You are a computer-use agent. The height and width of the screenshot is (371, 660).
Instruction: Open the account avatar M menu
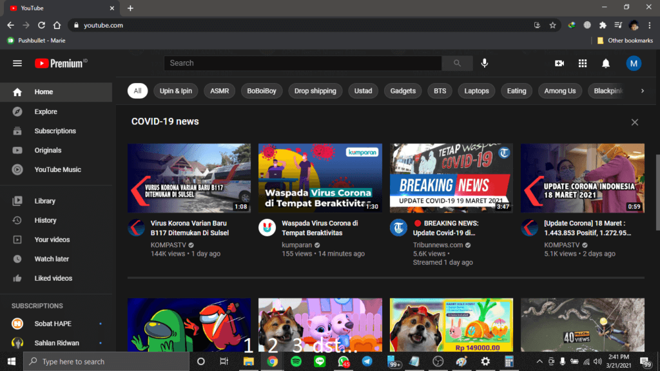634,64
